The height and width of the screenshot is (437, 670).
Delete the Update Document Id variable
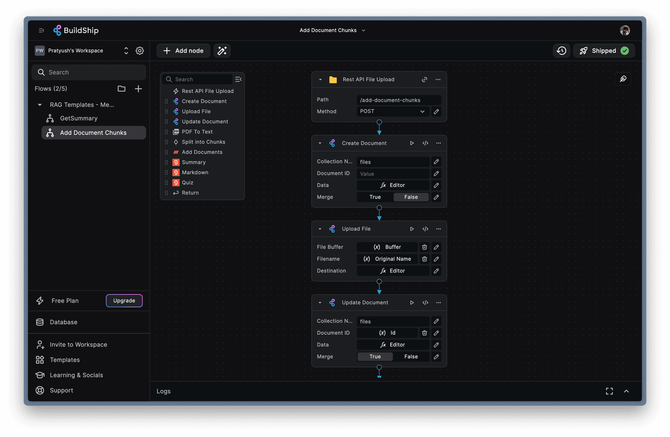pos(424,333)
